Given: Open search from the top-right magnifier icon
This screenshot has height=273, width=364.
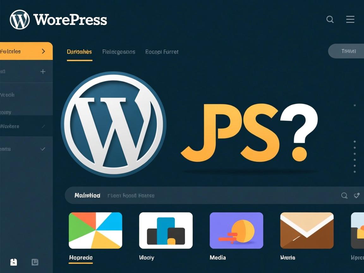Looking at the screenshot, I should tap(330, 19).
